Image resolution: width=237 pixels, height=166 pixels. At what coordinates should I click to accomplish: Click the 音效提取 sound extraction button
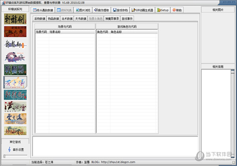point(102,10)
